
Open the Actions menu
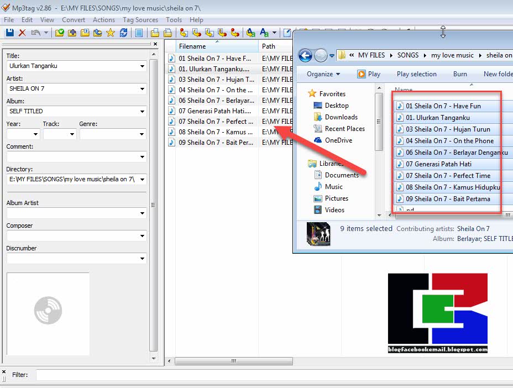point(104,20)
